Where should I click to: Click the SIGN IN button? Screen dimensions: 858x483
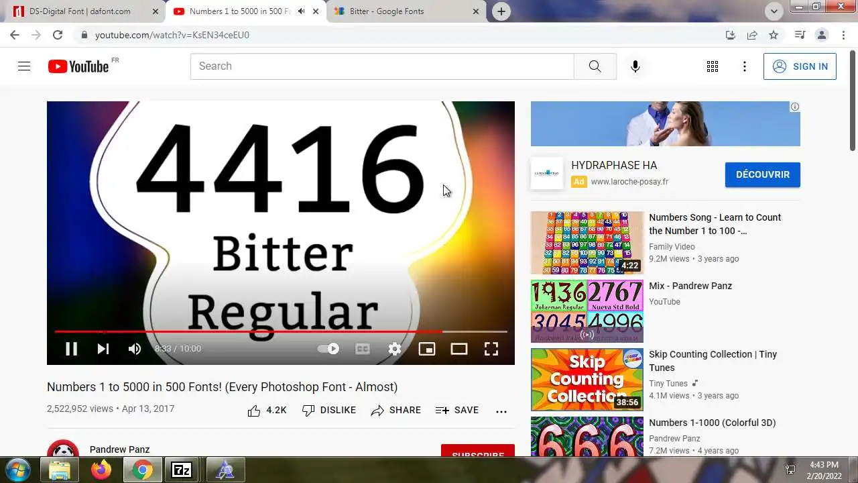pyautogui.click(x=800, y=66)
